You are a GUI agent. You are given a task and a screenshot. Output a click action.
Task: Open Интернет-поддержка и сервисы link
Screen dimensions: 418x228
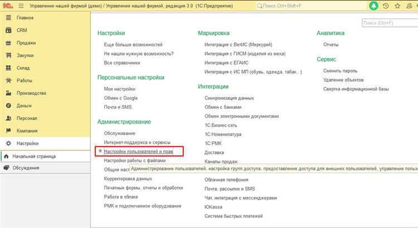pyautogui.click(x=137, y=142)
